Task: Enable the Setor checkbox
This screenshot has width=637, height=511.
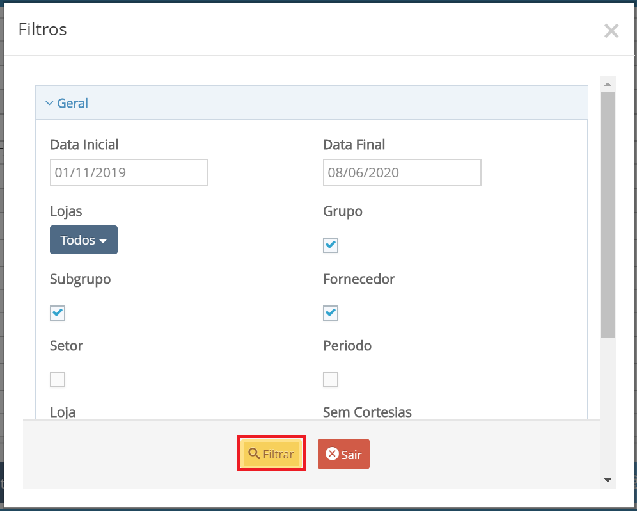Action: (58, 380)
